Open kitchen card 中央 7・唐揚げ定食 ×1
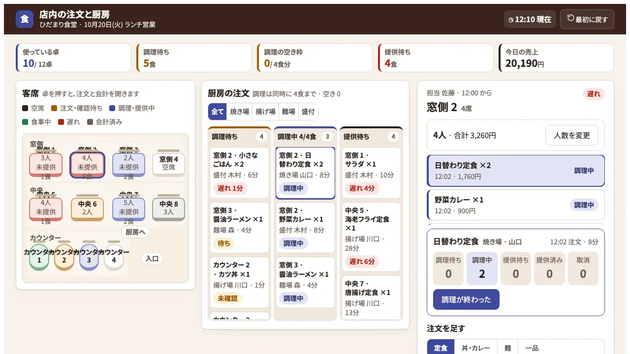The width and height of the screenshot is (630, 354). click(x=371, y=297)
